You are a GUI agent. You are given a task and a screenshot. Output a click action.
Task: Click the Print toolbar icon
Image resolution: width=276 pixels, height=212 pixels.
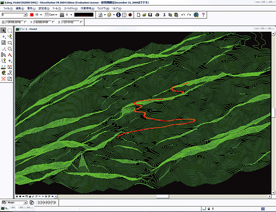(x=157, y=15)
